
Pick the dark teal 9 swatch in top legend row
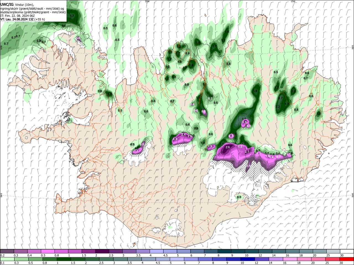(238, 251)
